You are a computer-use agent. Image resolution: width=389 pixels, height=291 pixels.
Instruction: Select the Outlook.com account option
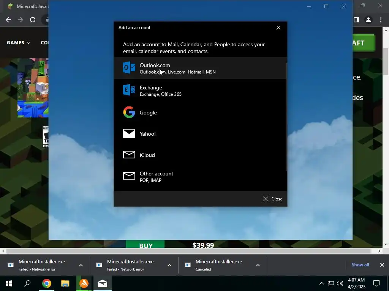point(201,68)
